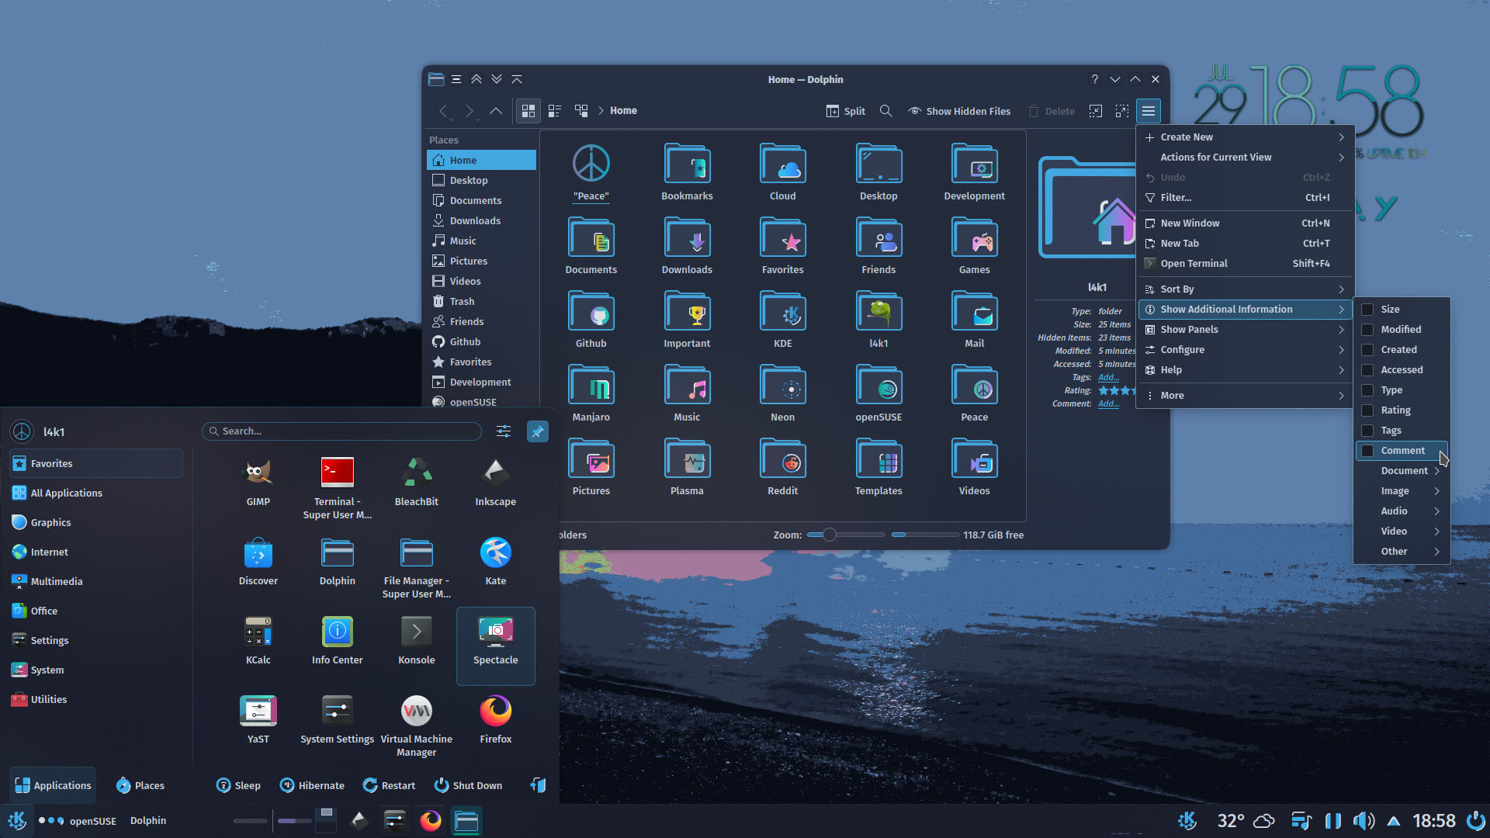Expand Sort By submenu
Viewport: 1490px width, 838px height.
[1245, 289]
